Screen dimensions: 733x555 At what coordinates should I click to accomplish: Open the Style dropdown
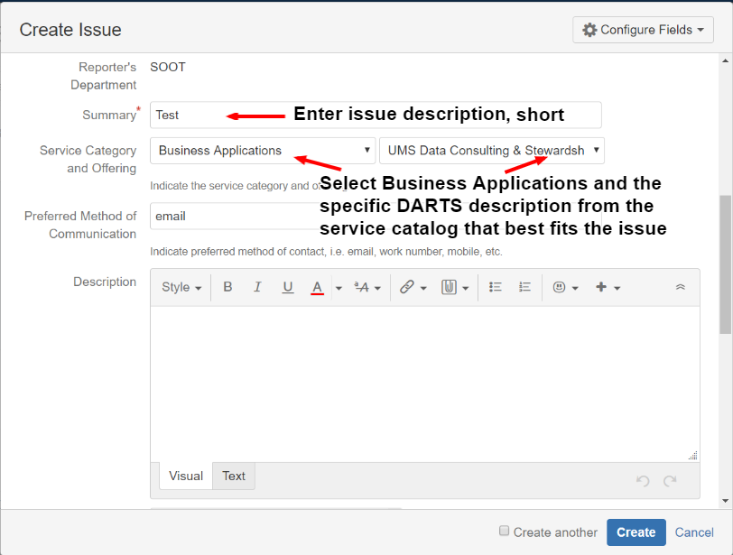[181, 287]
